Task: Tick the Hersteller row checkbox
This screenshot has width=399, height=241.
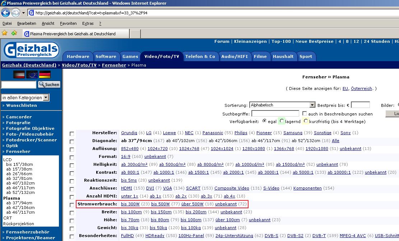Action: tap(72, 134)
